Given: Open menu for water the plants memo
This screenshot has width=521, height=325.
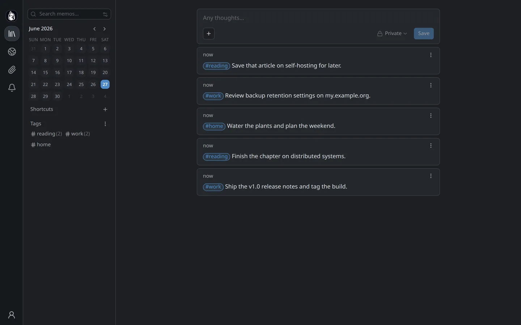Looking at the screenshot, I should tap(431, 116).
